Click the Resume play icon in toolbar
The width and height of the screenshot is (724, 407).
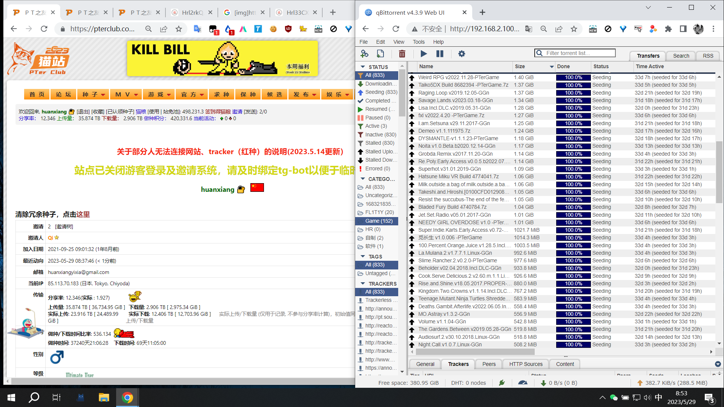coord(423,54)
